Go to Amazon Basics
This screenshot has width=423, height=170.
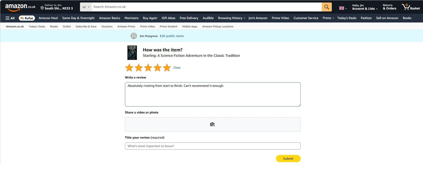110,18
